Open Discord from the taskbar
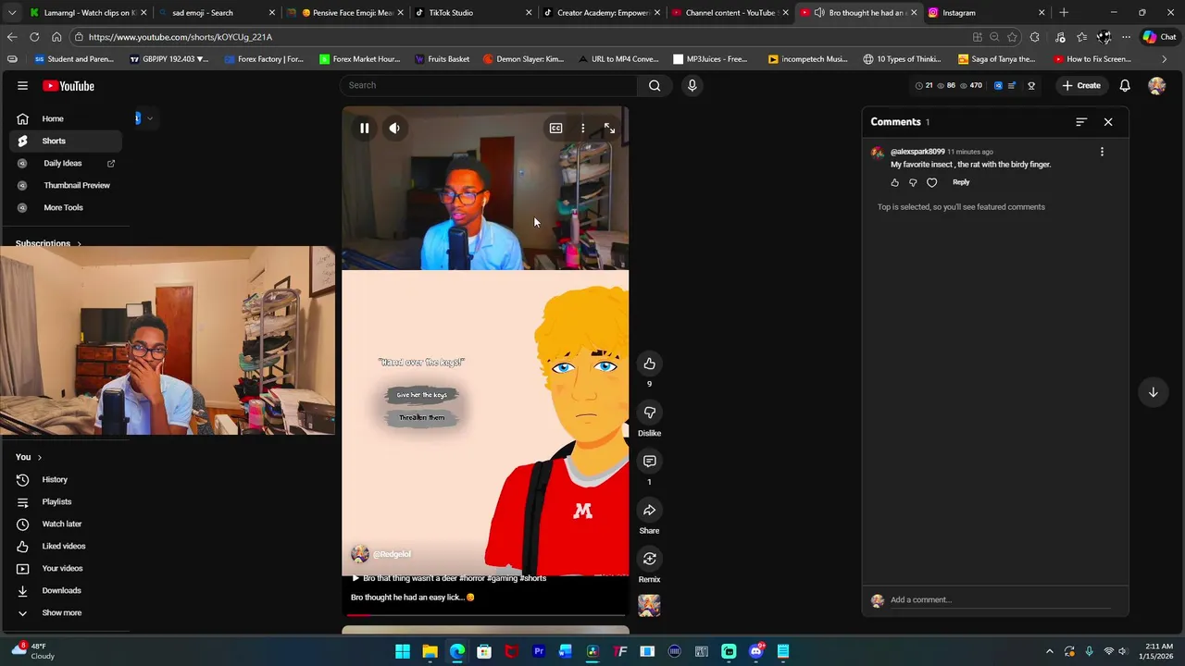Viewport: 1185px width, 666px height. (x=755, y=651)
